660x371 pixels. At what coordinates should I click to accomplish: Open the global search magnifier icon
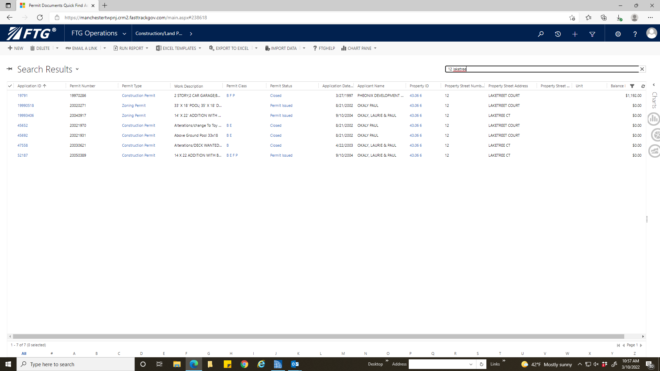[x=541, y=34]
